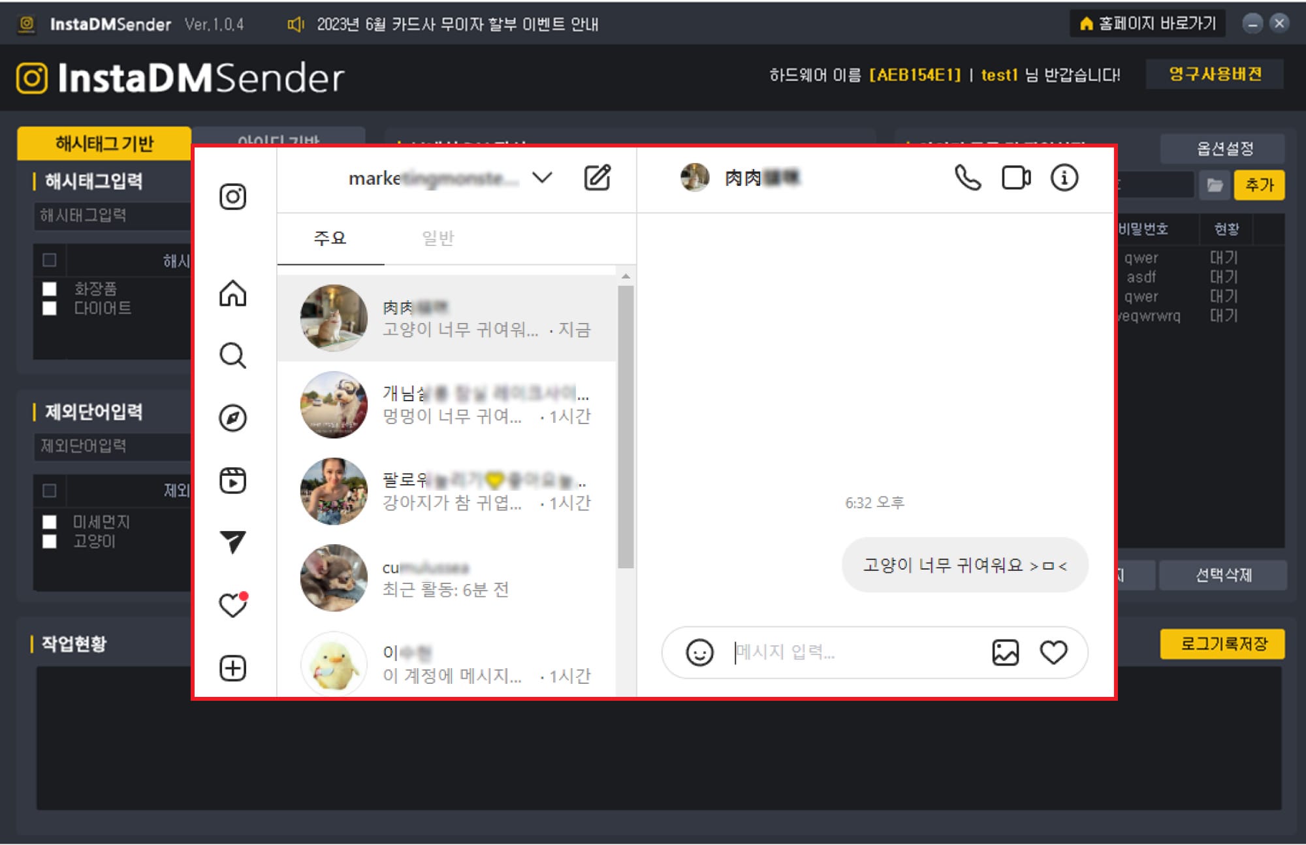Open the Explore compass icon
The height and width of the screenshot is (845, 1306).
tap(232, 418)
